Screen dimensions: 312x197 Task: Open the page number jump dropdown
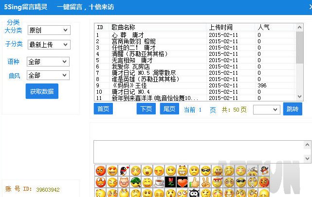pyautogui.click(x=267, y=110)
